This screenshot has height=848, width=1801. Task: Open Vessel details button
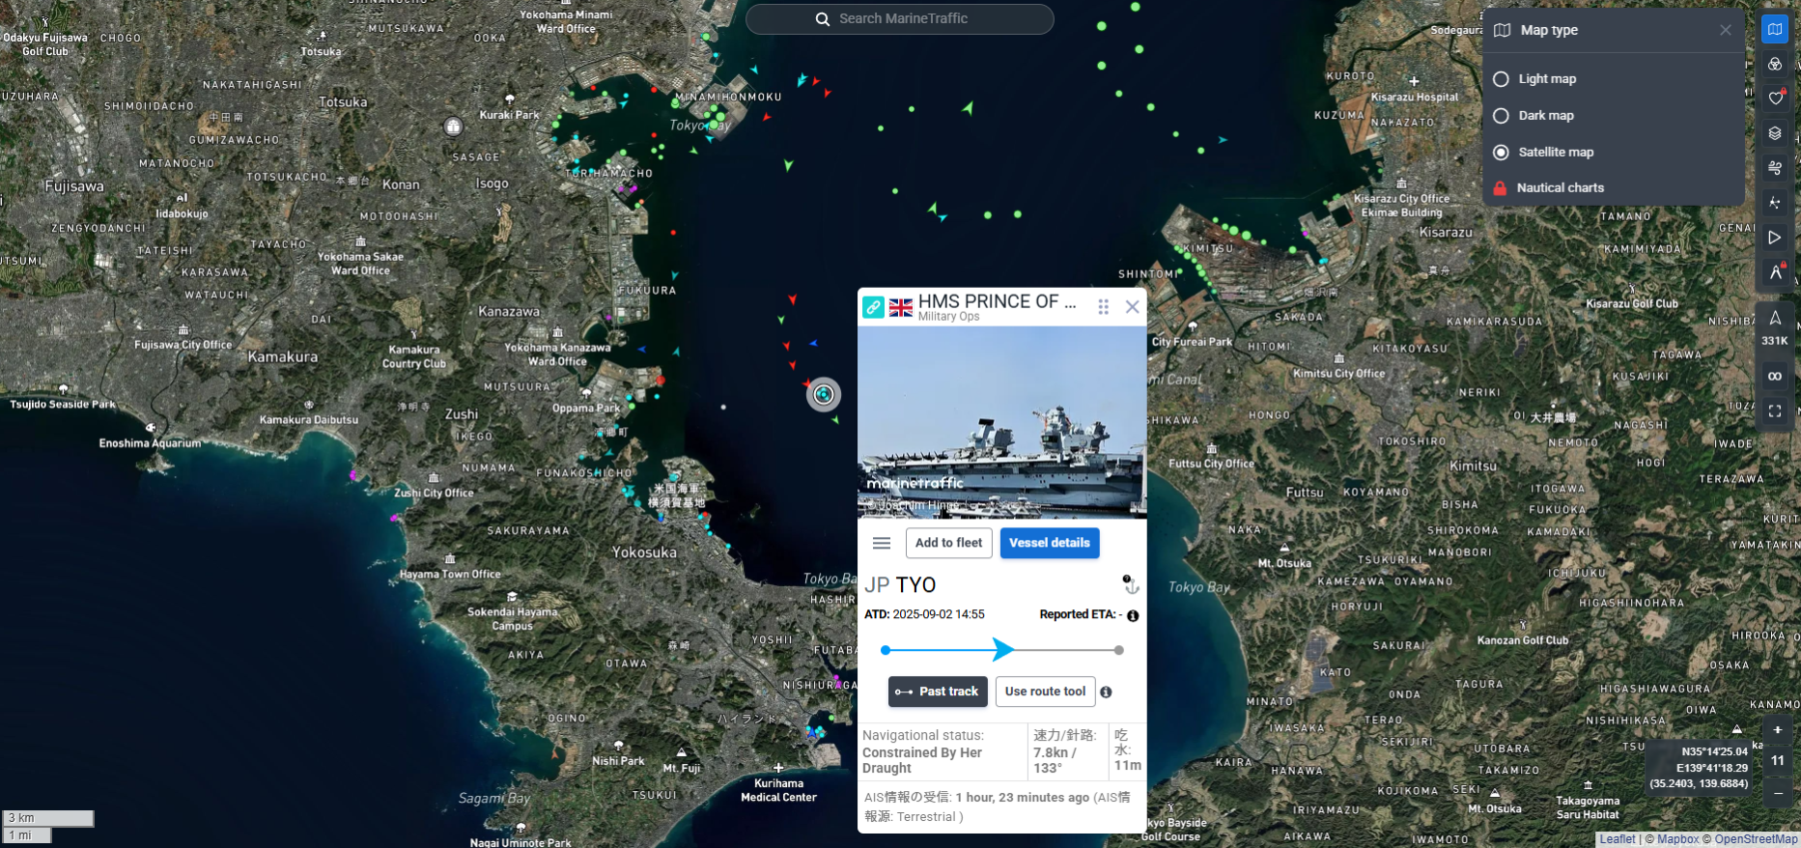[1050, 543]
